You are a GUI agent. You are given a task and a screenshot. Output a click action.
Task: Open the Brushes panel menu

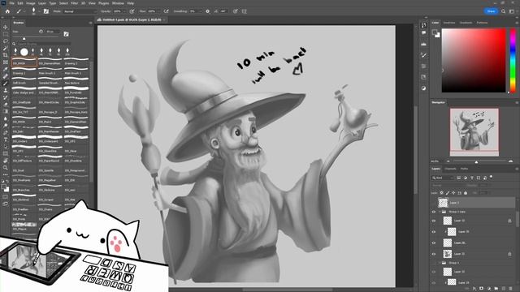90,23
